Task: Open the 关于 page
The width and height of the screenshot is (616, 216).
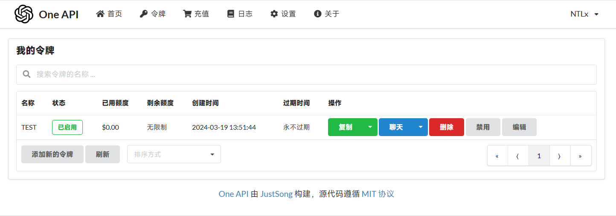Action: 327,14
